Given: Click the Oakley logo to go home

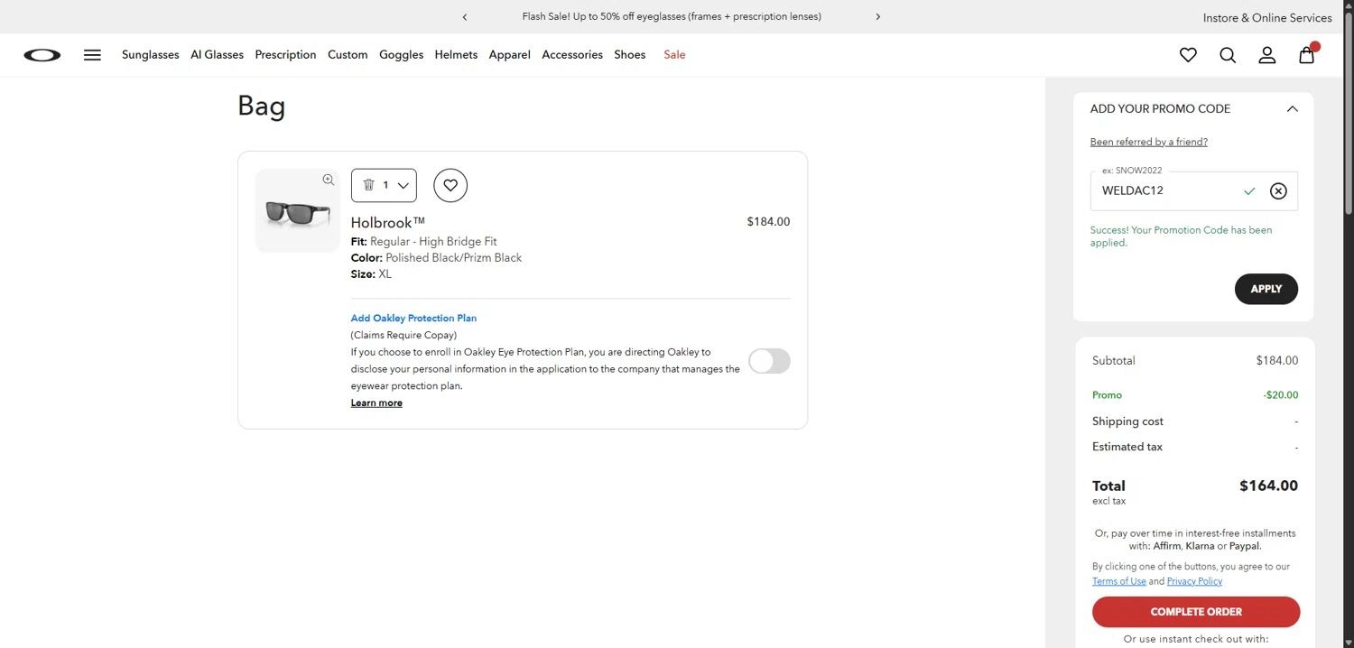Looking at the screenshot, I should 42,55.
